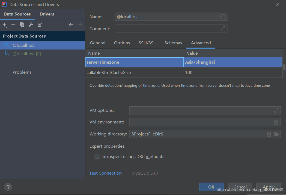Click the Test Connection link

pos(105,173)
